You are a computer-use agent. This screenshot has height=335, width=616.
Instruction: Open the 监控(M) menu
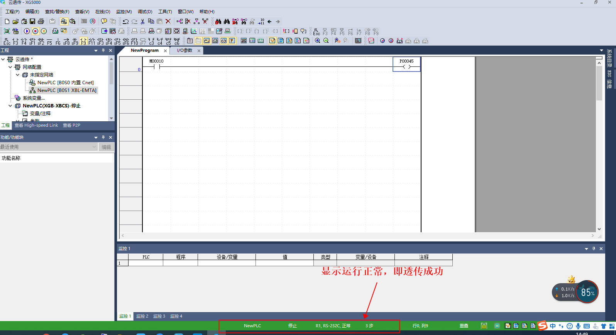point(124,12)
